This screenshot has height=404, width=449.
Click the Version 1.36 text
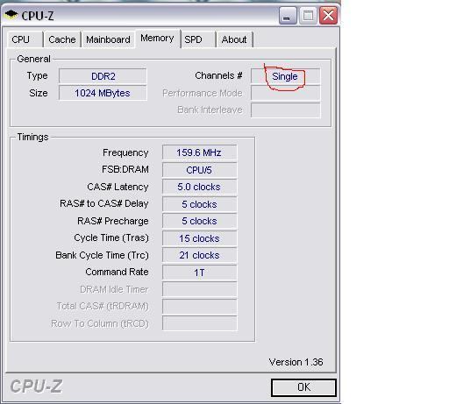point(296,362)
